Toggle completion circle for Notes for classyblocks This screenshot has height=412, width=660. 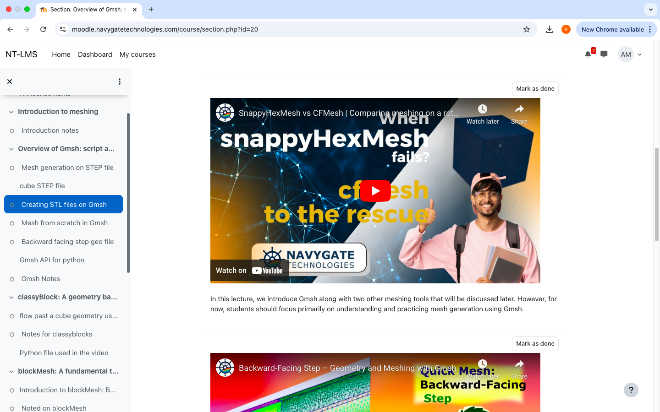[12, 335]
